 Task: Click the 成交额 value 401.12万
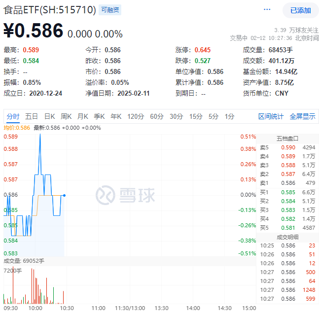282,61
